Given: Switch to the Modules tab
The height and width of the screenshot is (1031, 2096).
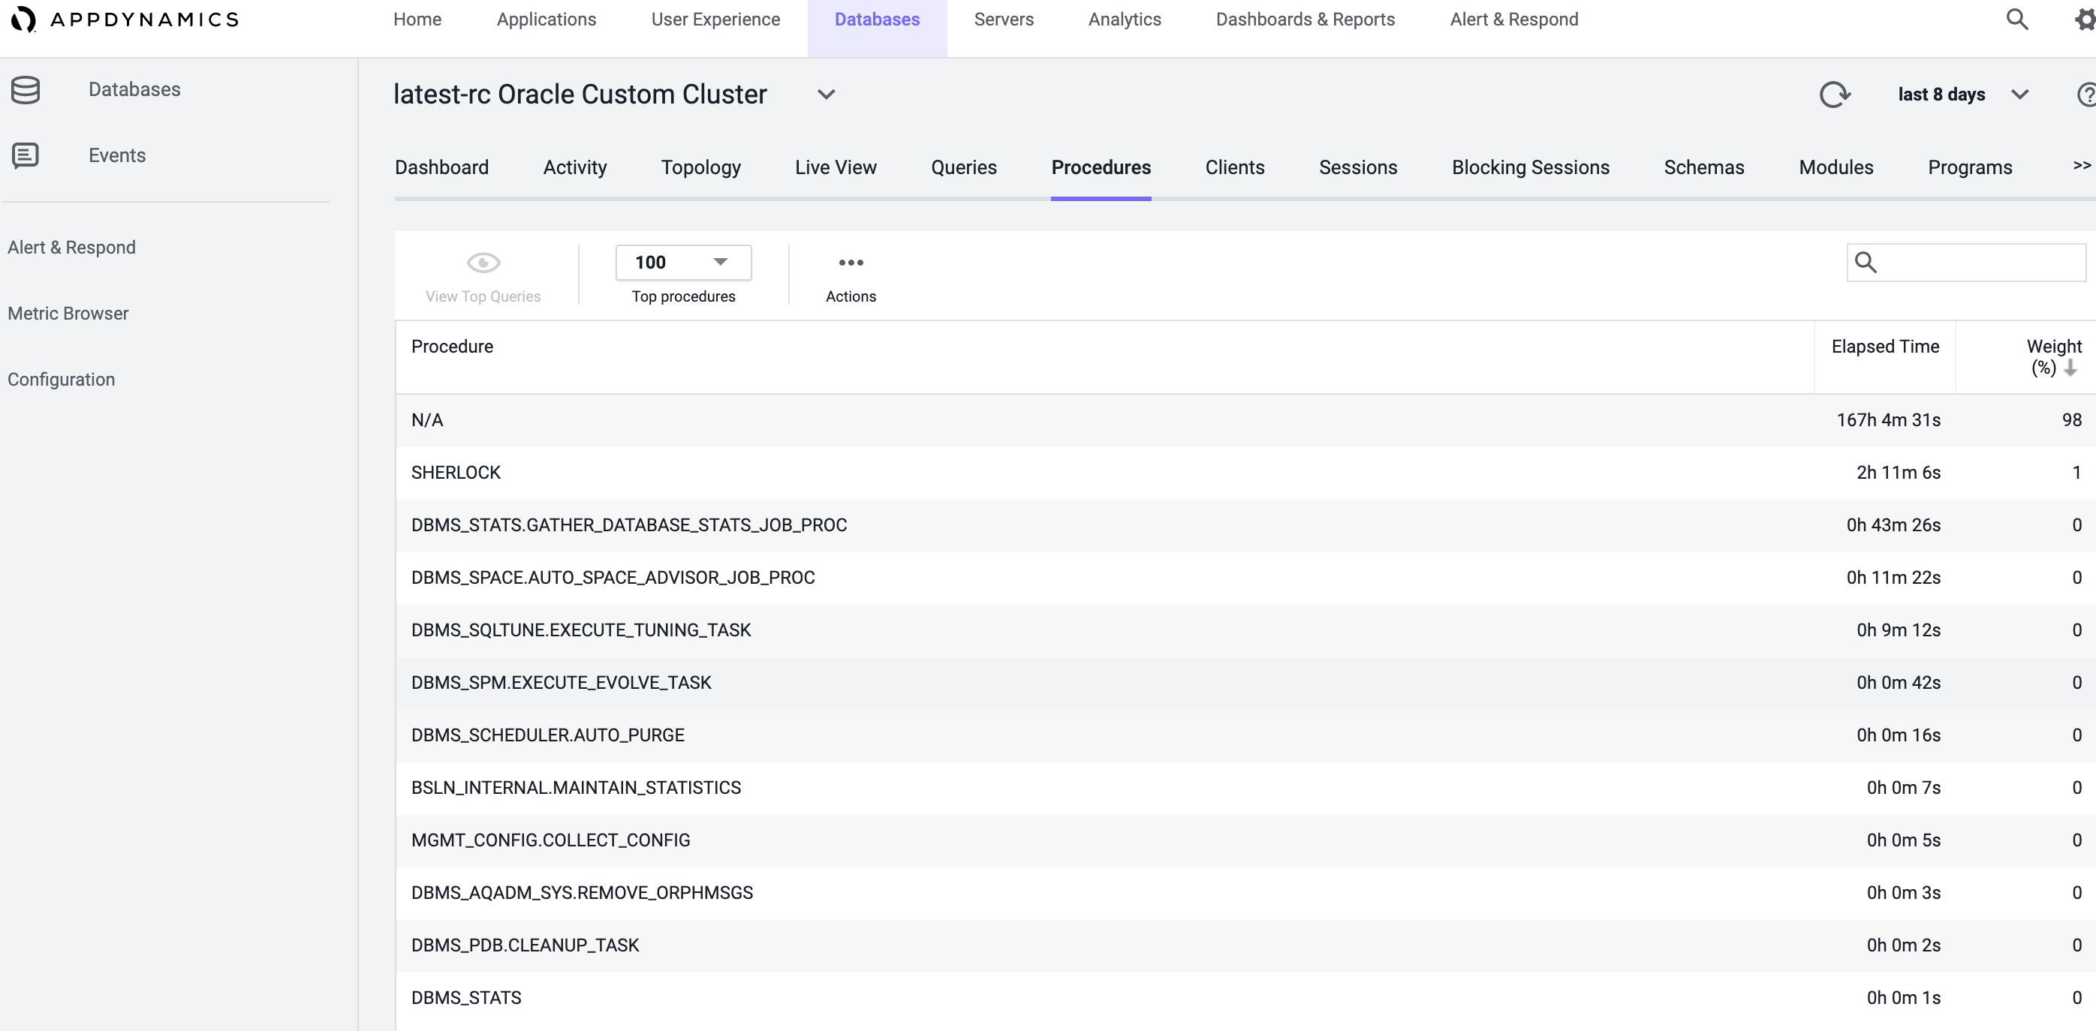Looking at the screenshot, I should coord(1836,167).
